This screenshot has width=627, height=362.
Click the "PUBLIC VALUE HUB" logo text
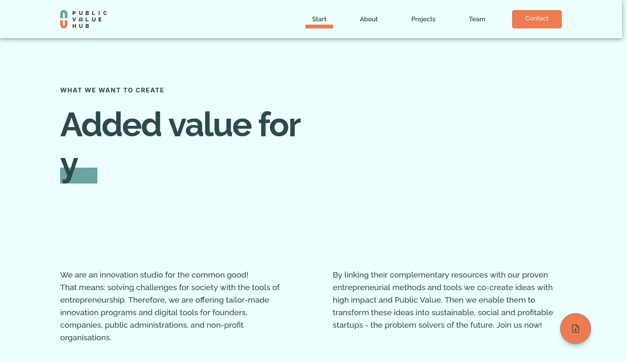[89, 19]
